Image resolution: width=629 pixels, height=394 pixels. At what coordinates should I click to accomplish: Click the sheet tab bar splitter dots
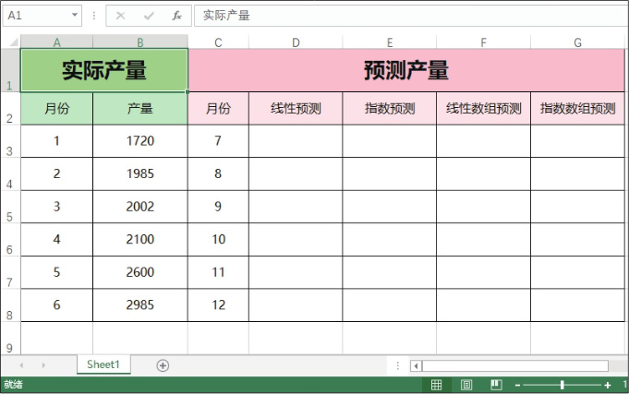tap(397, 365)
